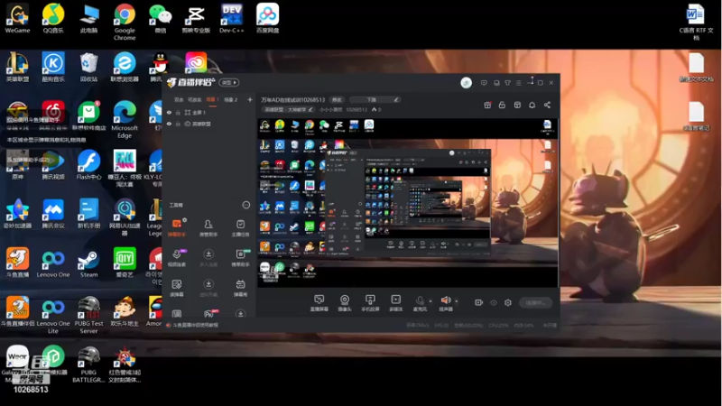Expand the speaker options arrow
This screenshot has height=406, width=722.
pyautogui.click(x=457, y=301)
